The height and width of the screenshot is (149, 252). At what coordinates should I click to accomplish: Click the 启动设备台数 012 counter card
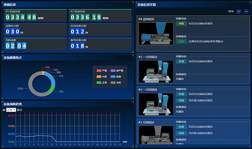pyautogui.click(x=100, y=30)
